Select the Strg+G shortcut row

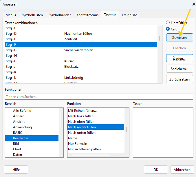[81, 50]
